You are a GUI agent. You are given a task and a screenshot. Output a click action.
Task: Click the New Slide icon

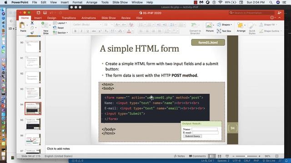tap(45, 25)
